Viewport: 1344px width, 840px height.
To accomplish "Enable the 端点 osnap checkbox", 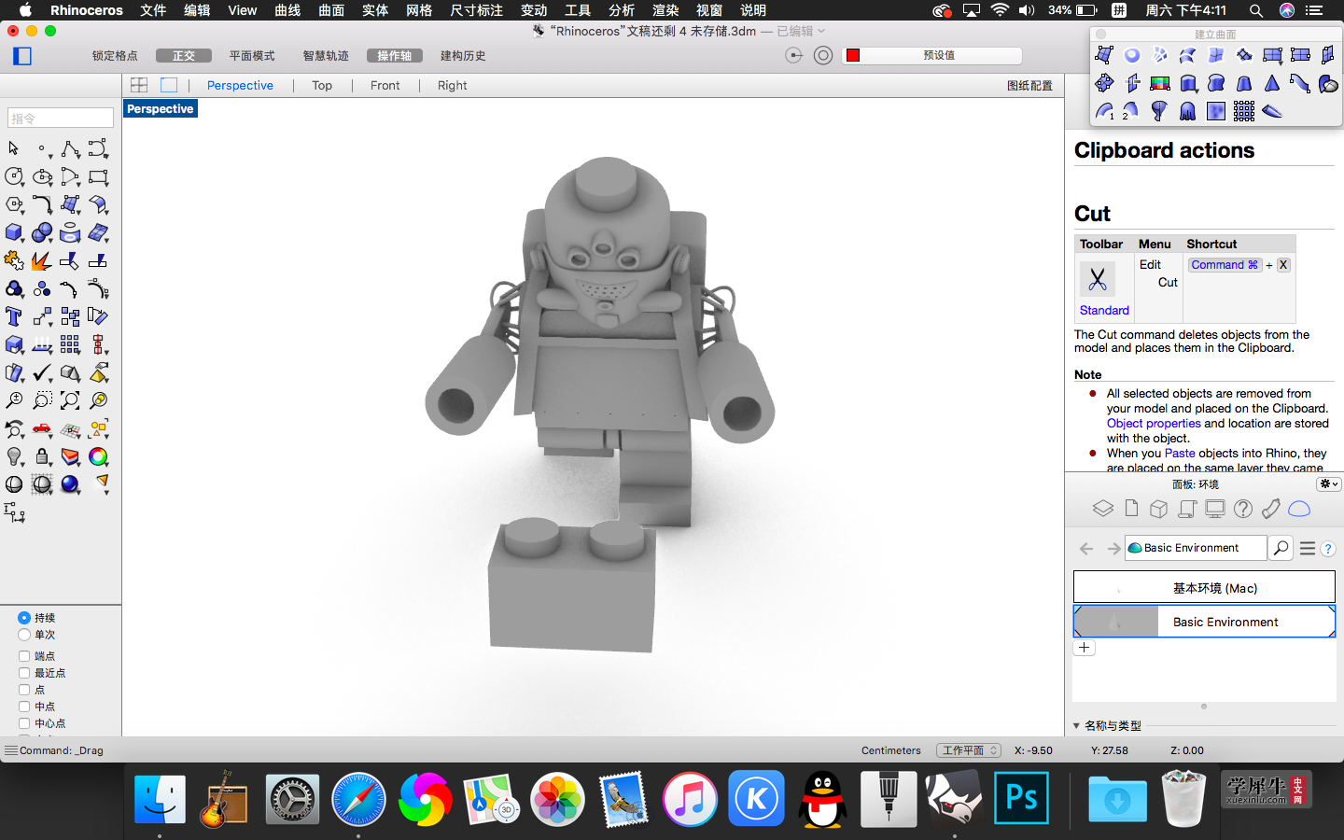I will (24, 656).
